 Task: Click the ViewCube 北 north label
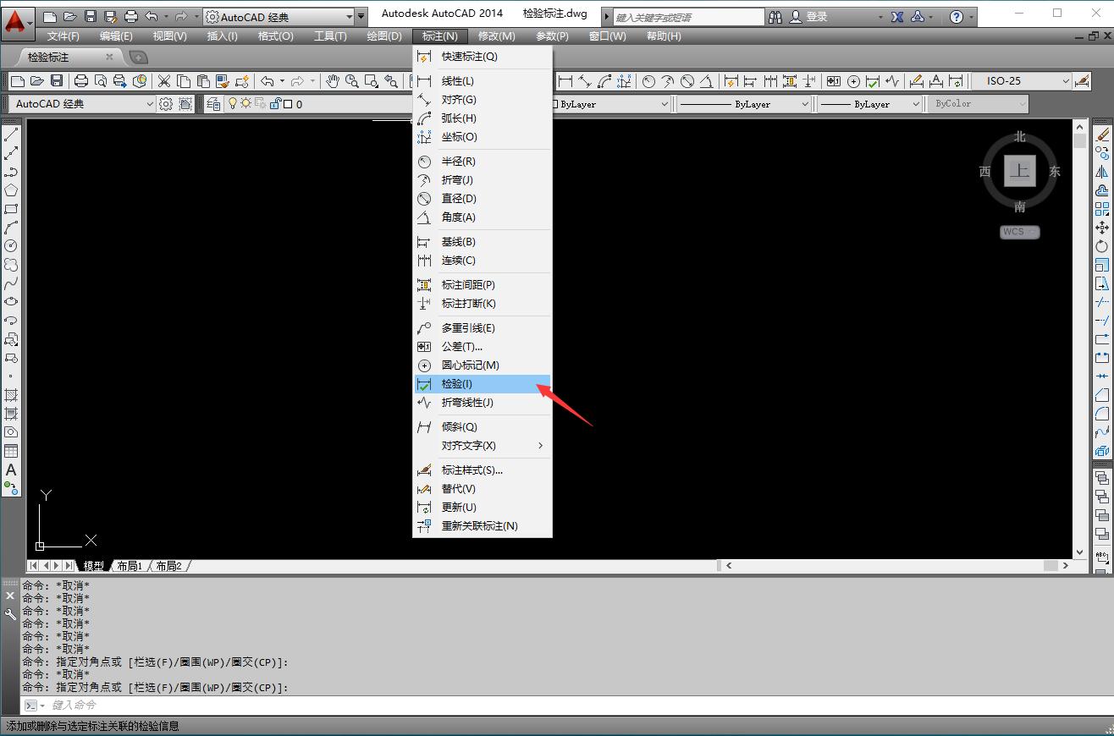[1020, 136]
